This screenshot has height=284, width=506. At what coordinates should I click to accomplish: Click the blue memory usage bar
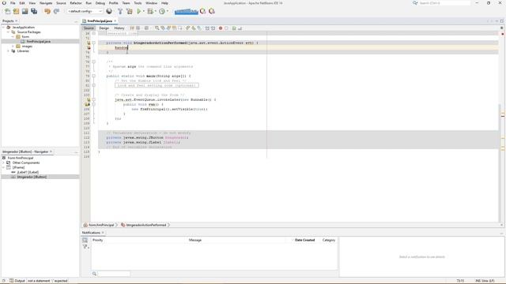coord(187,12)
